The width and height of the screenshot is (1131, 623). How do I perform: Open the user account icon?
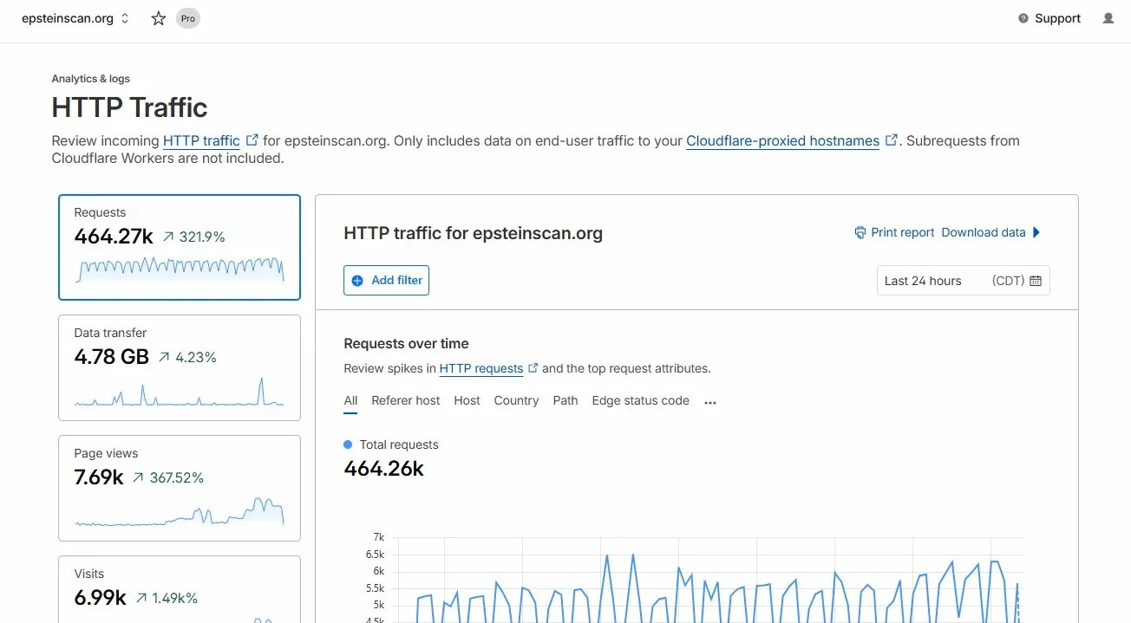[x=1108, y=18]
